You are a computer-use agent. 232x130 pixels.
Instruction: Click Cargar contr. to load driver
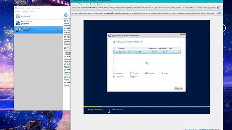(x=119, y=77)
